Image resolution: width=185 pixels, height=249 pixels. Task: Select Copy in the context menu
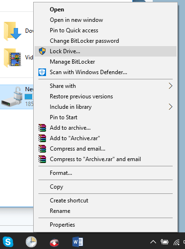pos(106,187)
